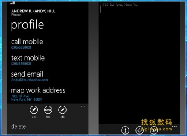Tap the search magnifier icon in map
Viewport: 187px width, 136px height.
(x=154, y=130)
